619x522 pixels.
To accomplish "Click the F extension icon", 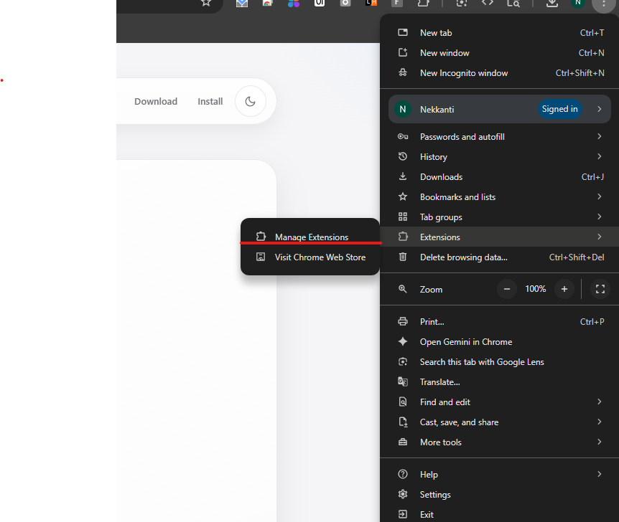I will coord(396,5).
